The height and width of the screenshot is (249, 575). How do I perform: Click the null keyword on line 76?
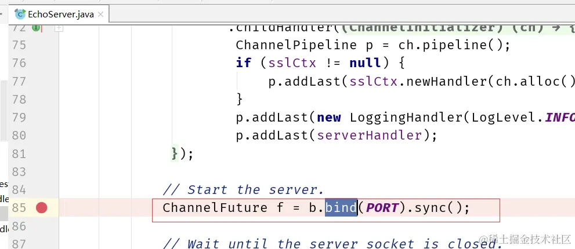[365, 63]
